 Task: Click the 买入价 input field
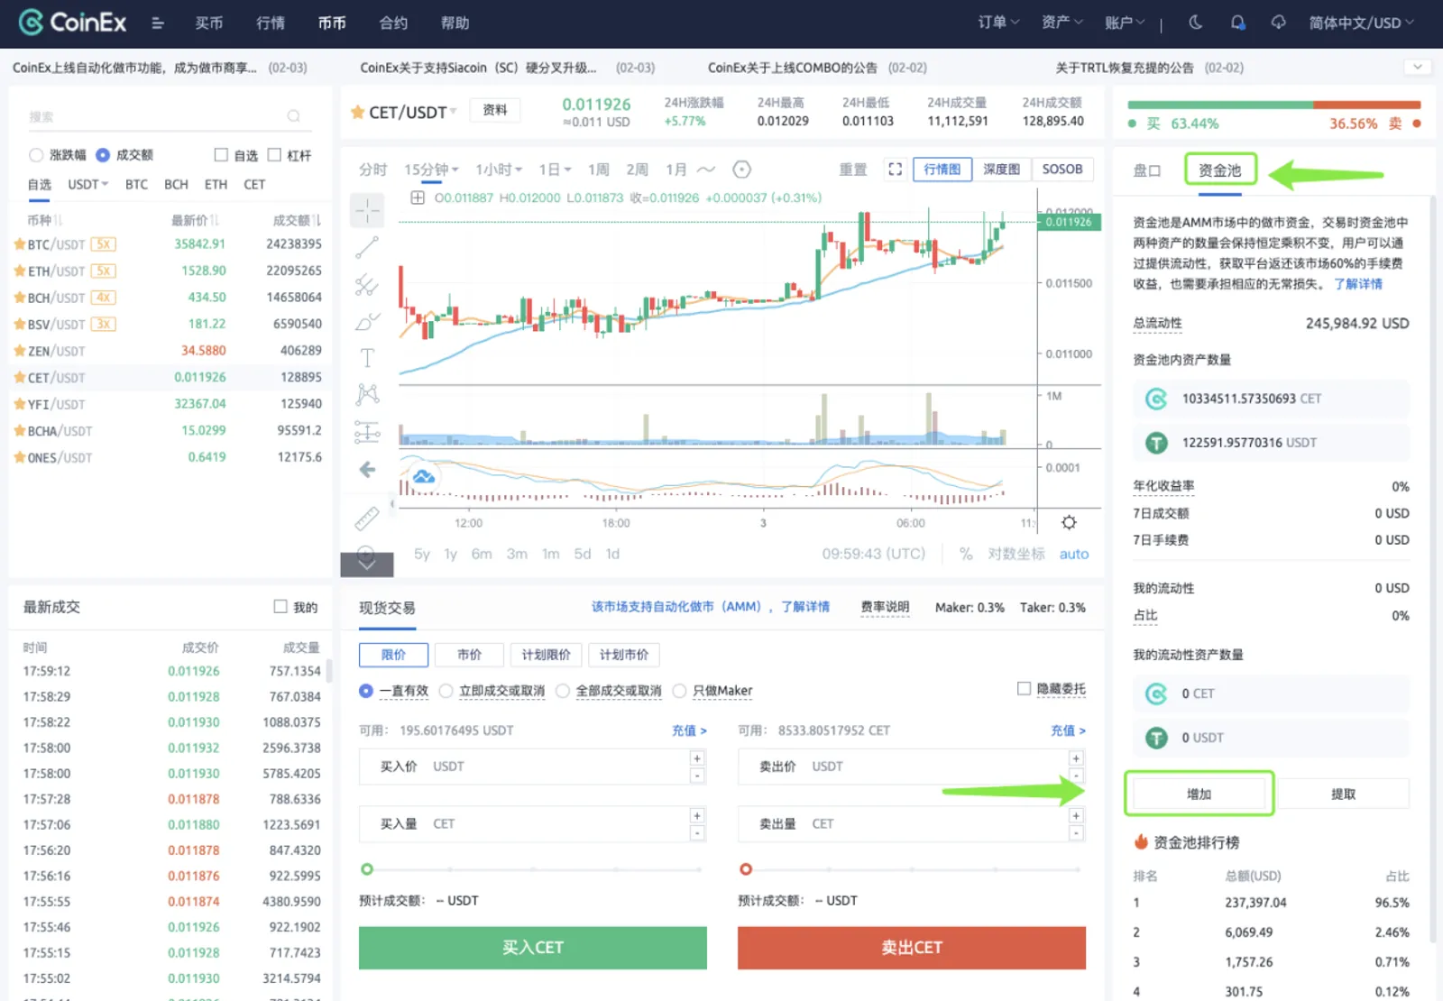[532, 767]
